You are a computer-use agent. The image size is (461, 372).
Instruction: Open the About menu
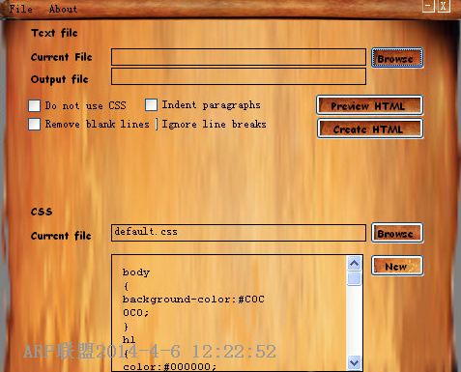coord(63,9)
